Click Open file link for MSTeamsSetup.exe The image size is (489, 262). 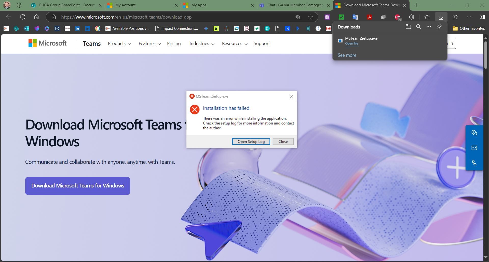pos(351,43)
